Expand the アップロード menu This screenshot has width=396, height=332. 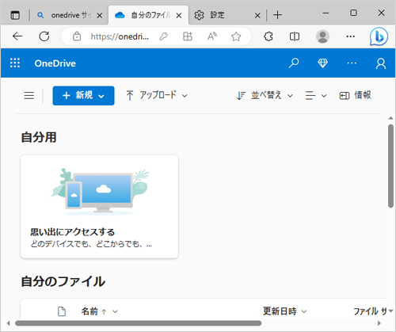coord(157,95)
